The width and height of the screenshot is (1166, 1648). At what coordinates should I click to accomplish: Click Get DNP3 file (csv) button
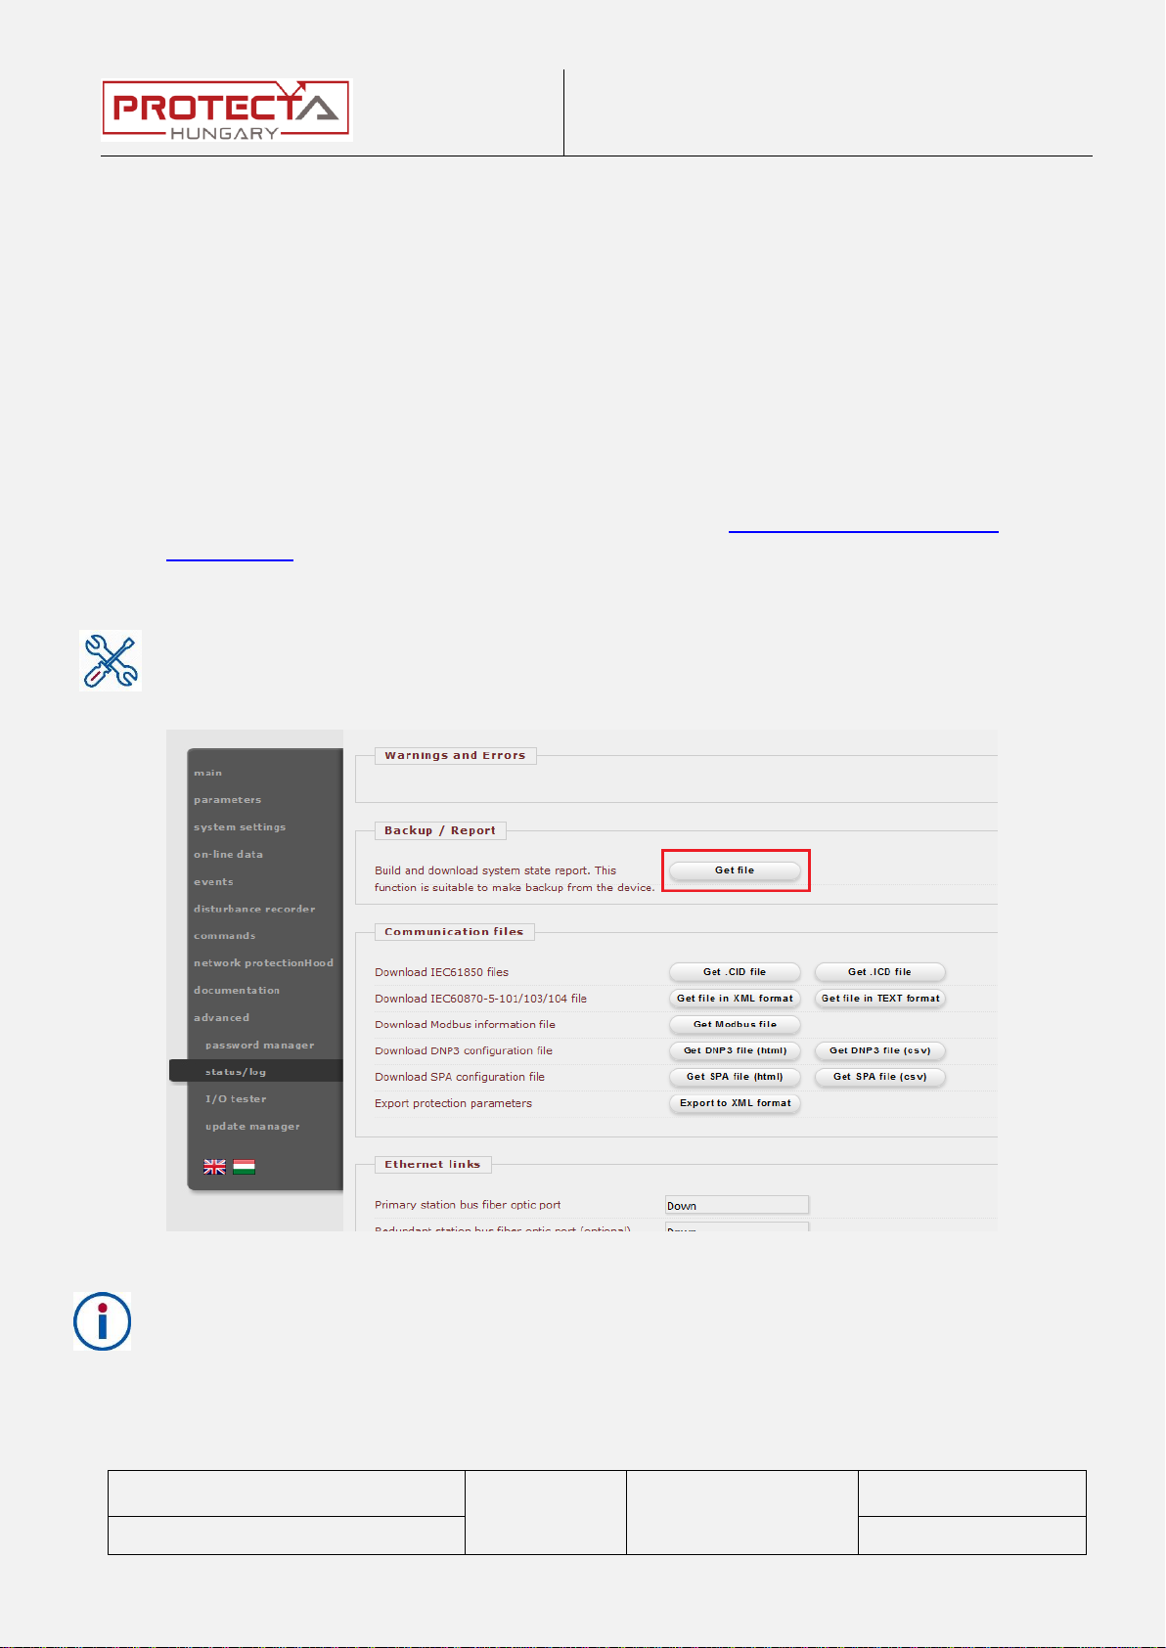click(879, 1050)
